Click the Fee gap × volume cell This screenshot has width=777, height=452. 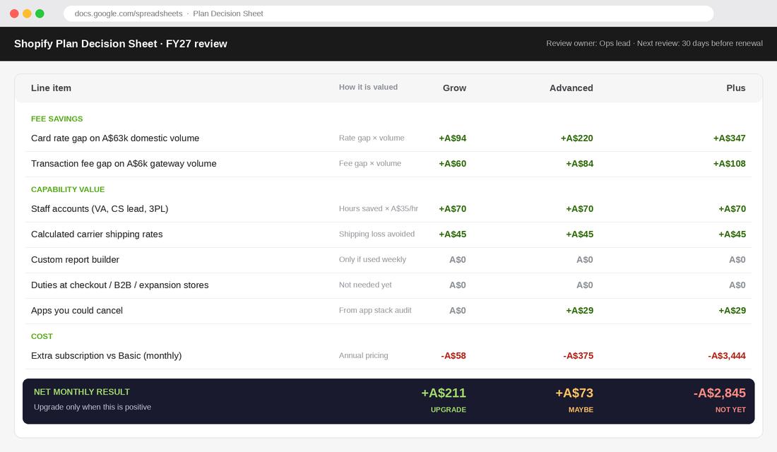coord(370,163)
